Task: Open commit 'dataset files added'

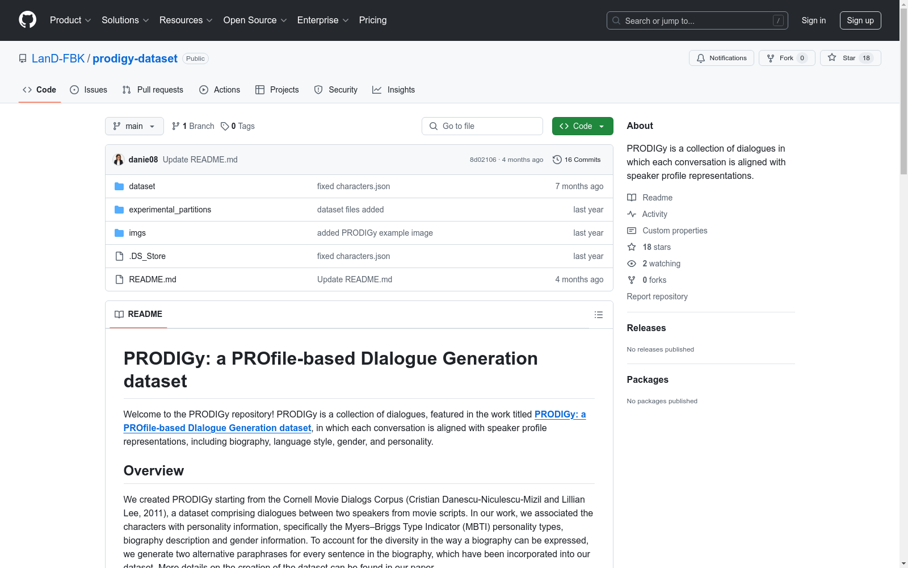Action: (350, 210)
